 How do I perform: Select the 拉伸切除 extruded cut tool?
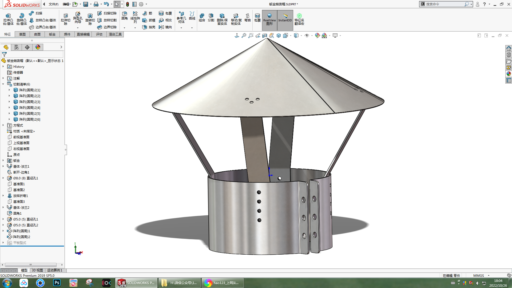[66, 19]
